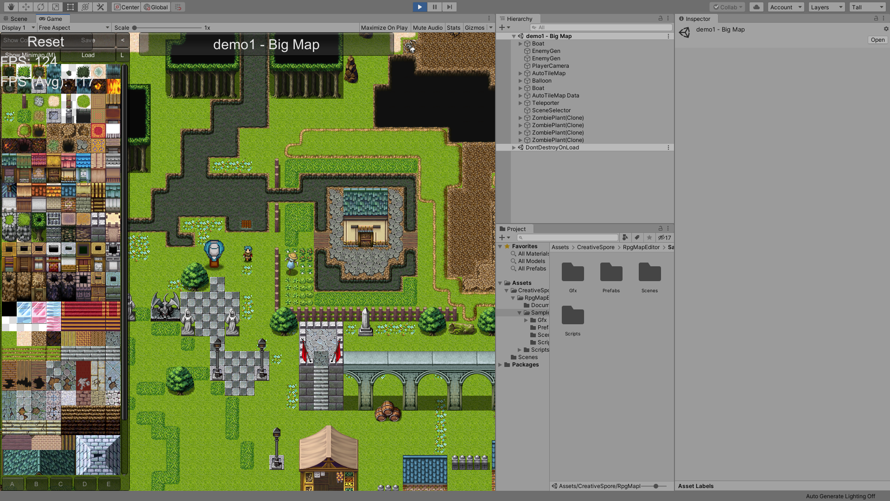Image resolution: width=890 pixels, height=501 pixels.
Task: Open the Gfx folder thumbnail
Action: click(x=573, y=272)
